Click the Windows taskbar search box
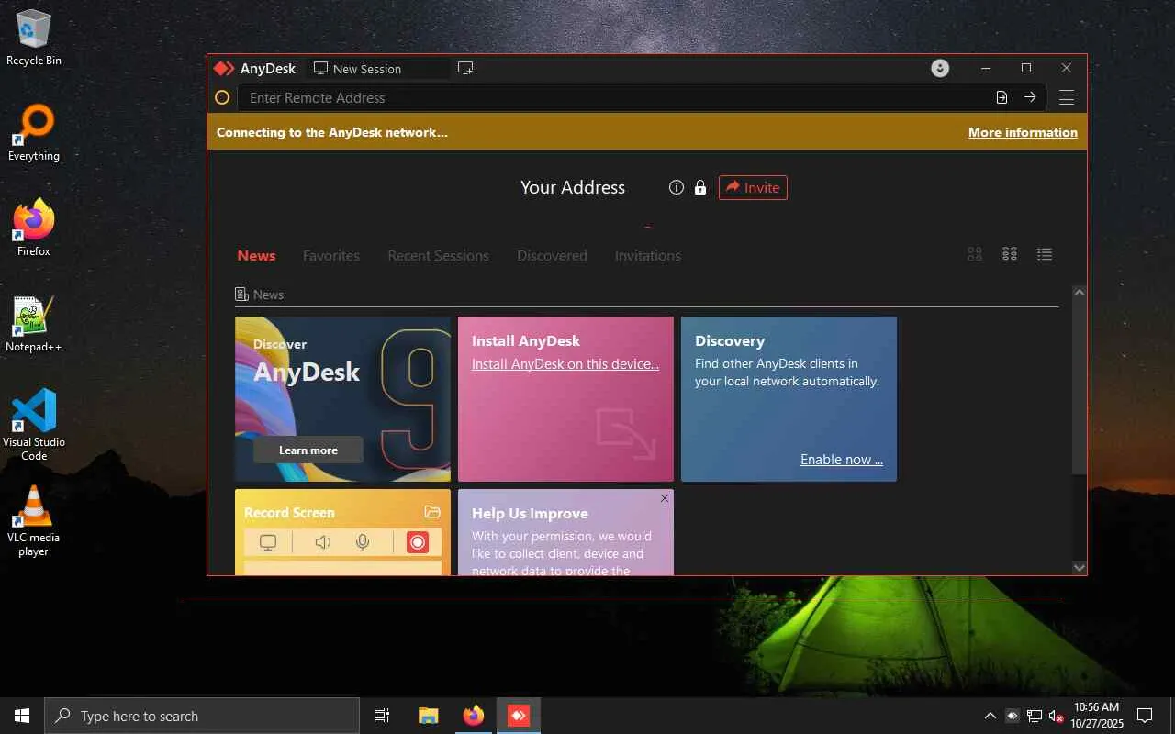The width and height of the screenshot is (1175, 734). pos(202,716)
